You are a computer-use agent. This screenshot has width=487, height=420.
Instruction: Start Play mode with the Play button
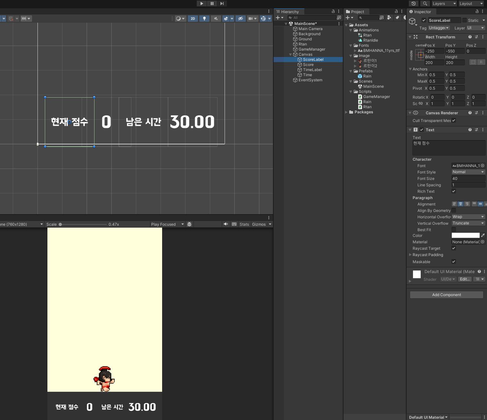(x=202, y=4)
